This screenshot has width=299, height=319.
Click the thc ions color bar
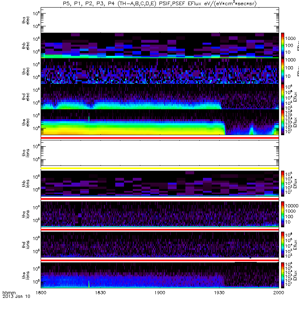click(x=283, y=214)
